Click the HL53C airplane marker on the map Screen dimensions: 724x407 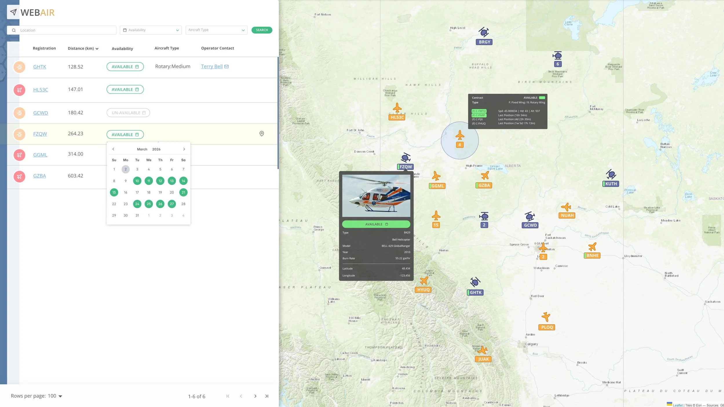(x=397, y=108)
